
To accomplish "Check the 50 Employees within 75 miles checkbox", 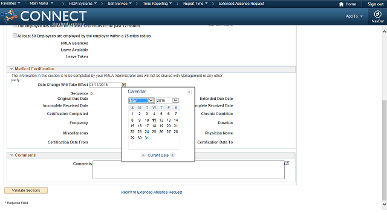I will pyautogui.click(x=15, y=36).
